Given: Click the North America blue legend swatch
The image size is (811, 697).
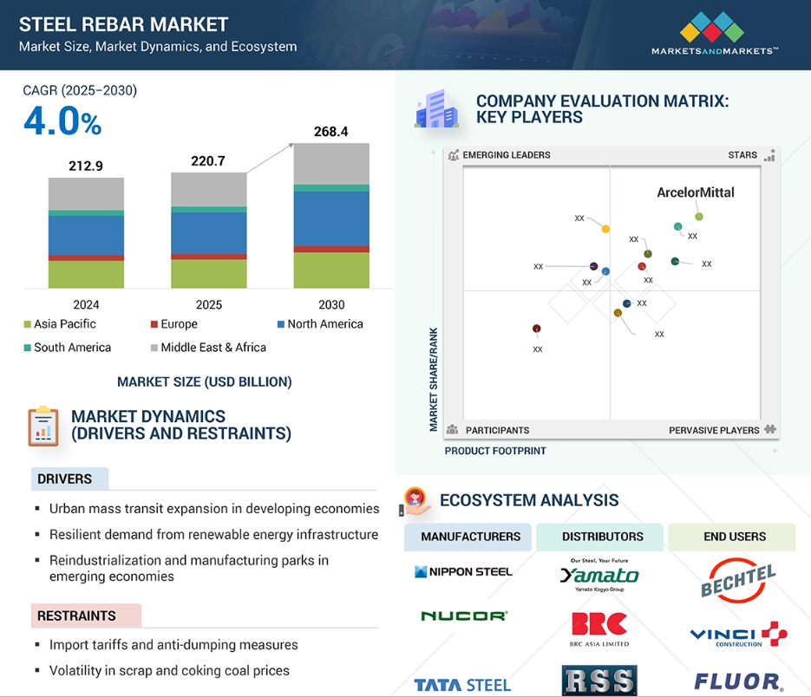Looking at the screenshot, I should point(281,324).
